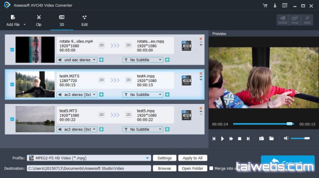Screen dimensions: 319x178
Task: Open the Clip scissors tool
Action: tap(39, 18)
